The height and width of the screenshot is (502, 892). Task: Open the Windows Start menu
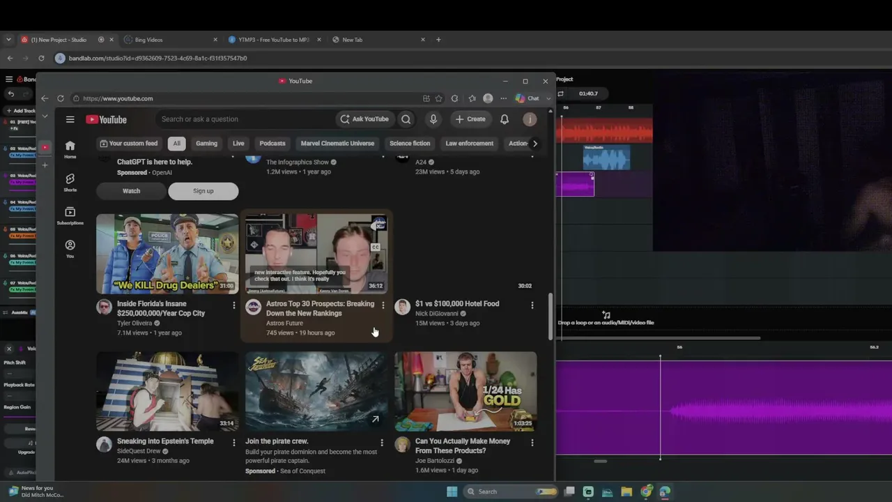[452, 492]
